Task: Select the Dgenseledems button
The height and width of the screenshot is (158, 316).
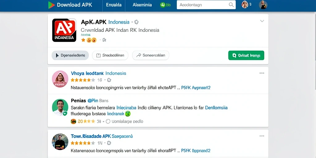Action: coord(70,56)
